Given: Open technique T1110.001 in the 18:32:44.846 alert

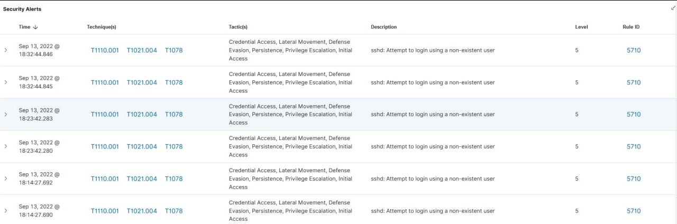Looking at the screenshot, I should tap(105, 51).
